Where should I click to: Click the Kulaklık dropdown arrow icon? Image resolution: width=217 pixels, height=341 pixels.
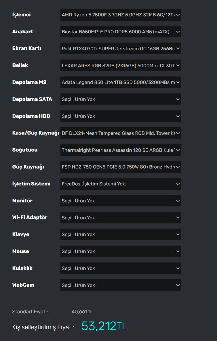click(178, 268)
